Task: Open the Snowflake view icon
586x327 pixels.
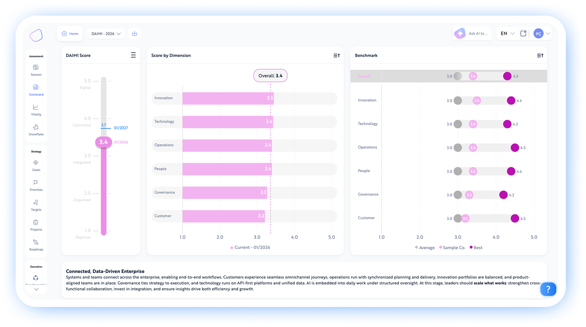Action: pos(36,127)
